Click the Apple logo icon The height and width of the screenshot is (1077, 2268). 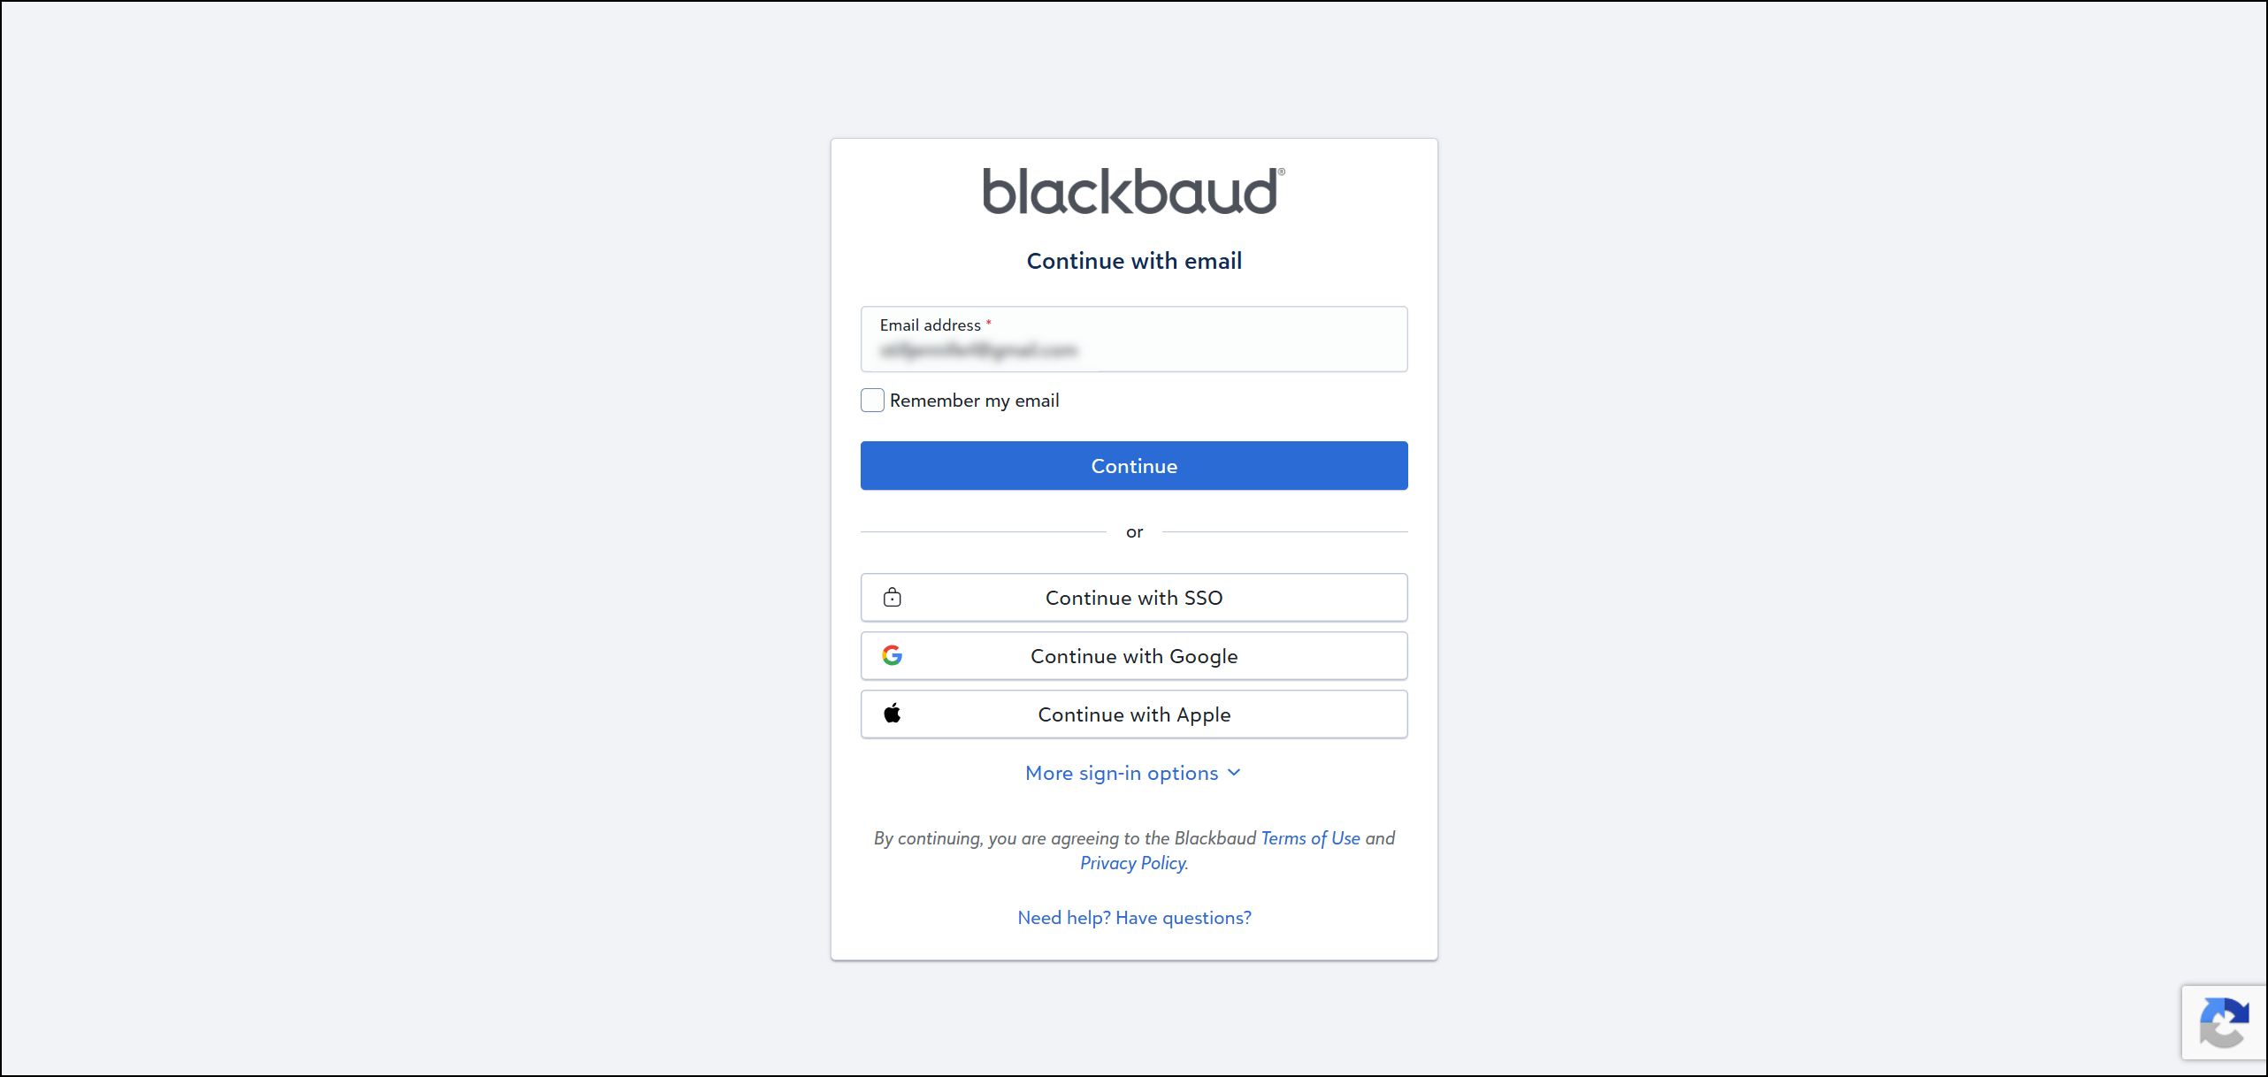[x=892, y=713]
